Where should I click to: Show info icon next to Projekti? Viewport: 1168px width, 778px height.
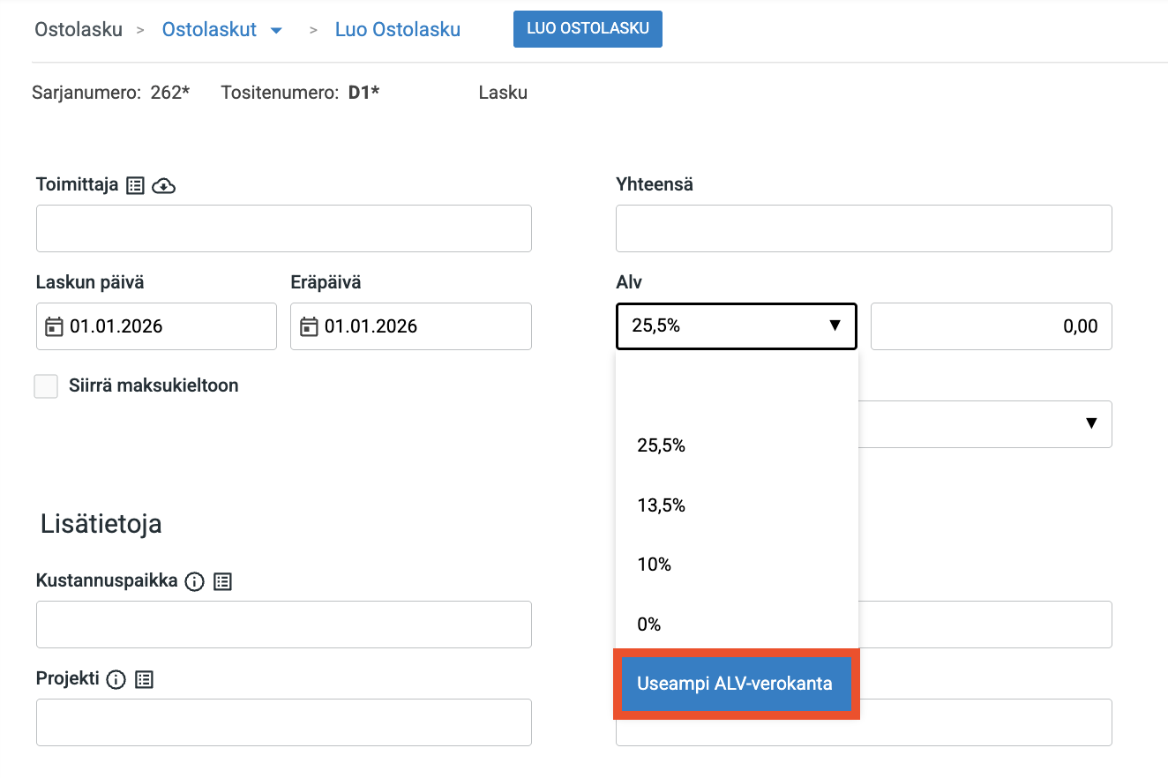(x=116, y=679)
